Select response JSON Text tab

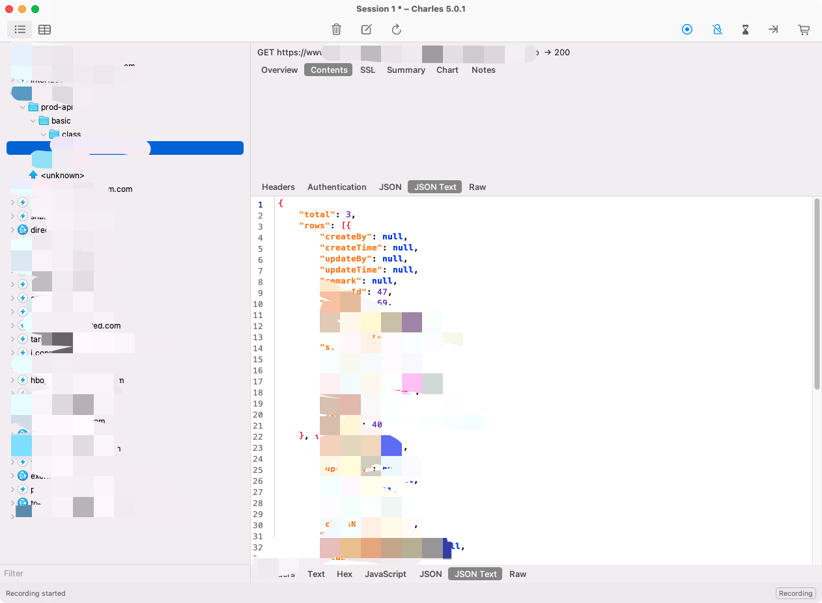pos(475,574)
